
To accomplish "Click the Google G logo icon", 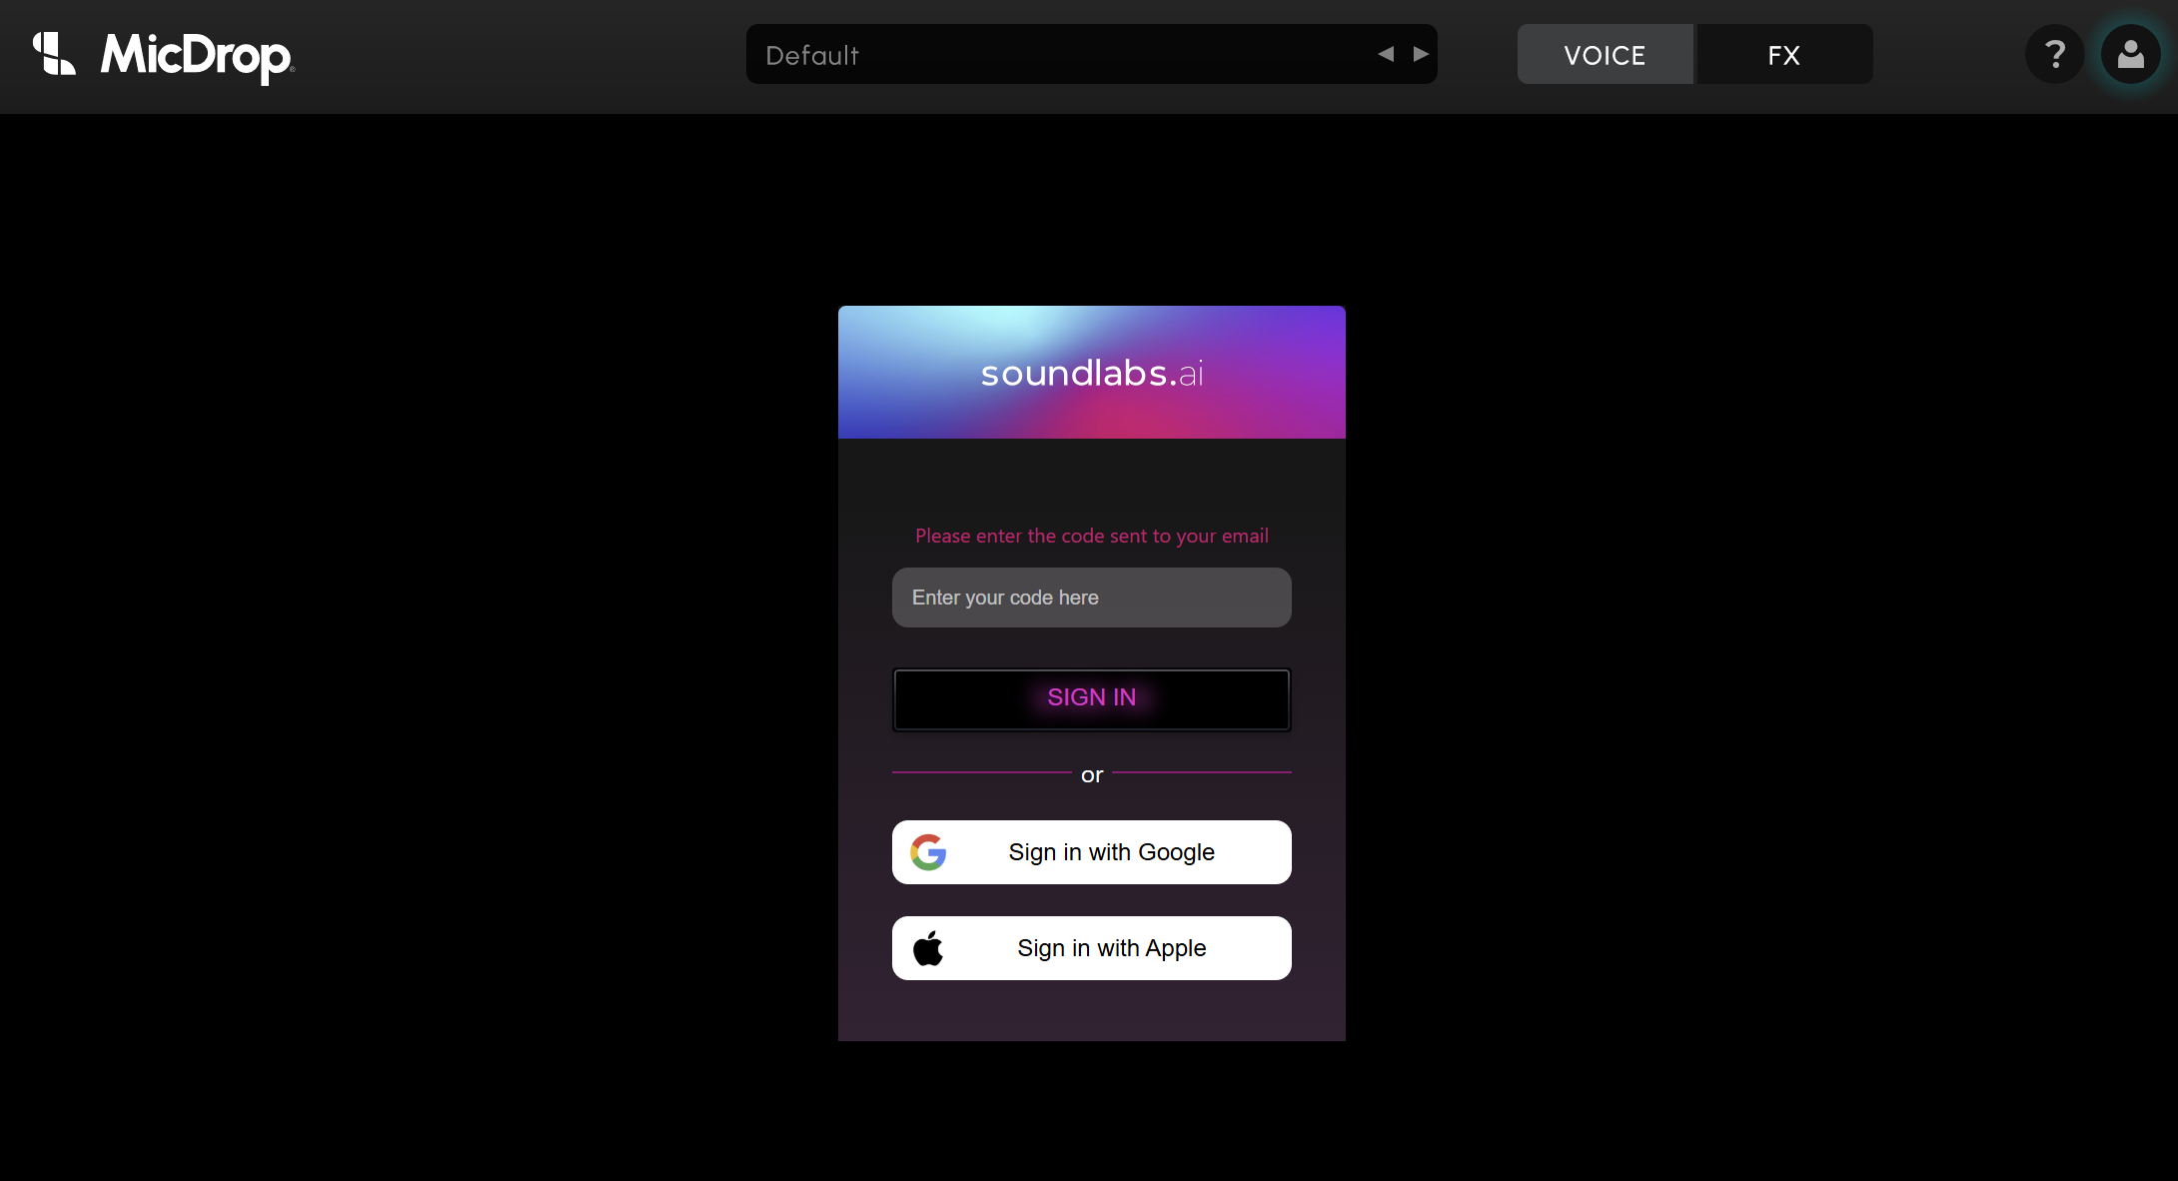I will click(x=928, y=852).
